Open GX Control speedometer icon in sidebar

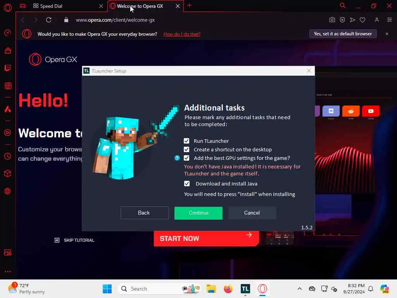click(8, 33)
